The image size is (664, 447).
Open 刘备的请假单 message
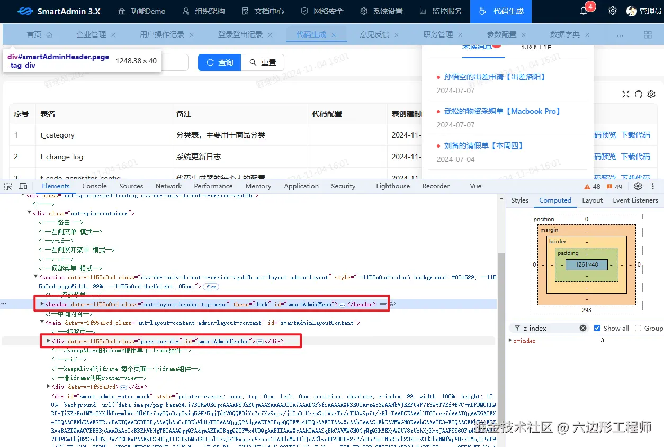coord(483,145)
